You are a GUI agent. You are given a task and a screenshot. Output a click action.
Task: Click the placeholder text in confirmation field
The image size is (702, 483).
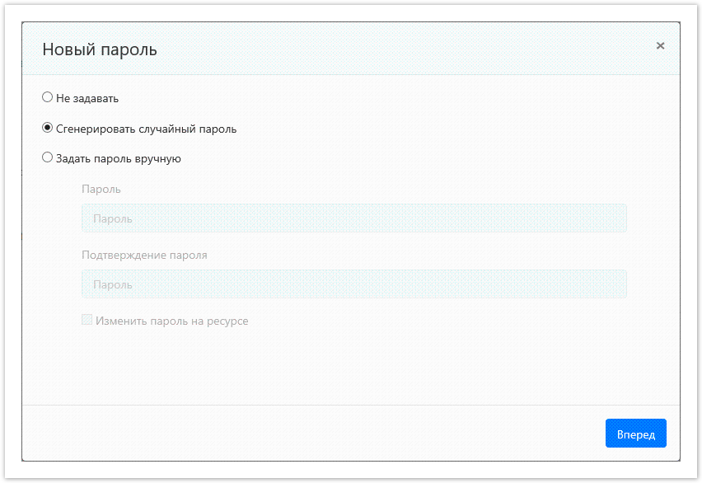tap(113, 285)
